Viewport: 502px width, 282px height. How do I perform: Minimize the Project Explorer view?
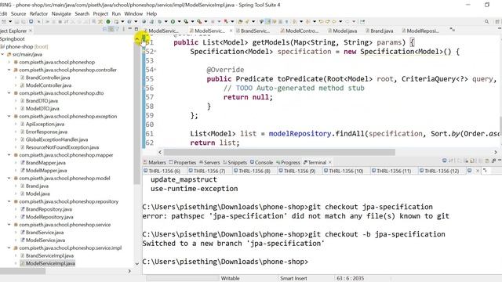pos(130,29)
